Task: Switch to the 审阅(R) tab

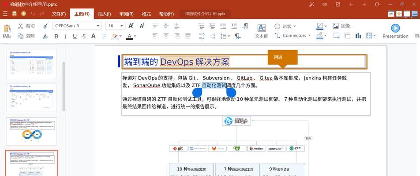Action: tap(127, 14)
